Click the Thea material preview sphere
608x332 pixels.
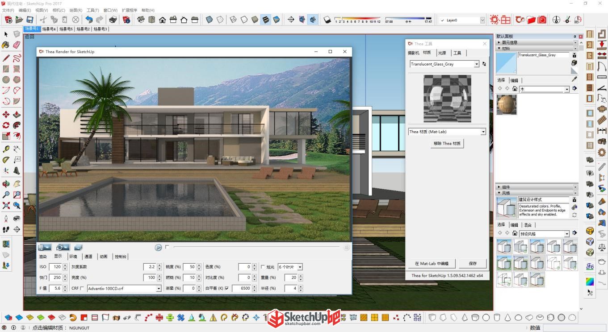447,98
